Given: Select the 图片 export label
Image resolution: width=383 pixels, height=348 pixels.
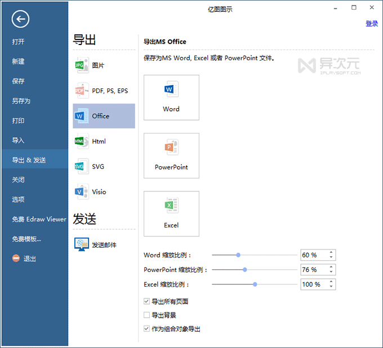Looking at the screenshot, I should tap(98, 65).
